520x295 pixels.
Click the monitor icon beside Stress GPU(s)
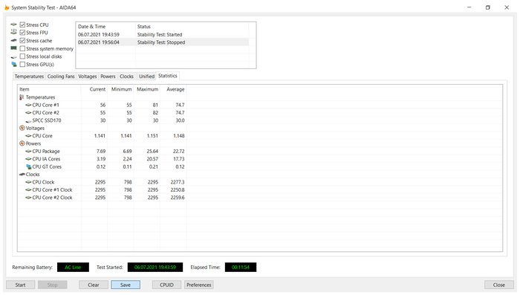click(13, 65)
